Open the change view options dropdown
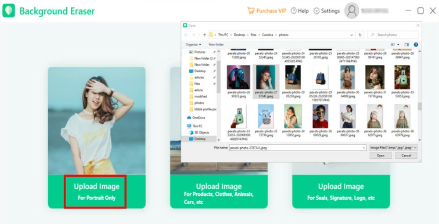The image size is (439, 224). point(398,44)
